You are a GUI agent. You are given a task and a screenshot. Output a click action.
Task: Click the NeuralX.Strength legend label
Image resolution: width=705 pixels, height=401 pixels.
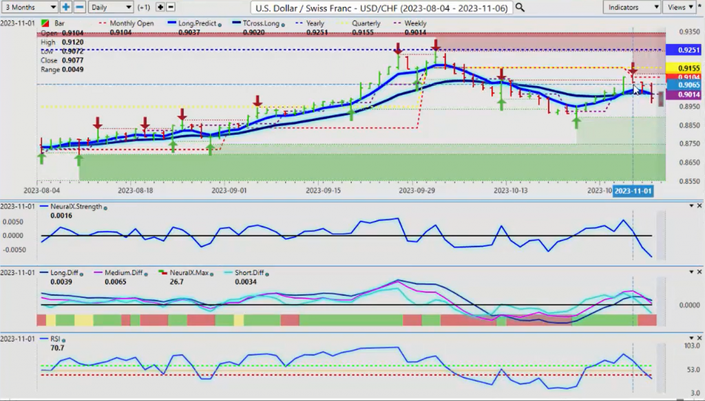pyautogui.click(x=76, y=206)
